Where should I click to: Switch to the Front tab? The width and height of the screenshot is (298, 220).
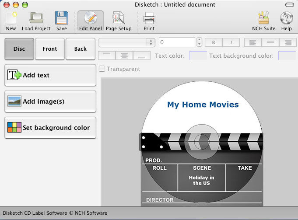click(x=50, y=49)
